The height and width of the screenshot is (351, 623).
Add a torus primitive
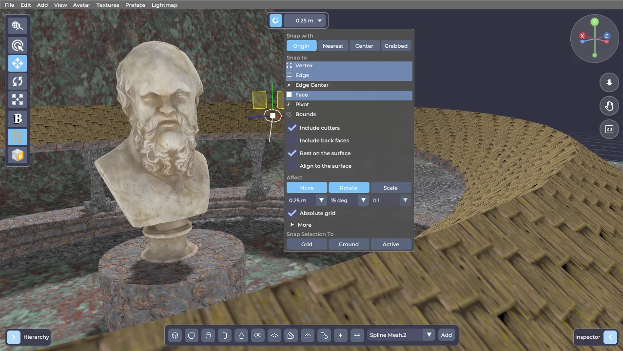pos(258,335)
